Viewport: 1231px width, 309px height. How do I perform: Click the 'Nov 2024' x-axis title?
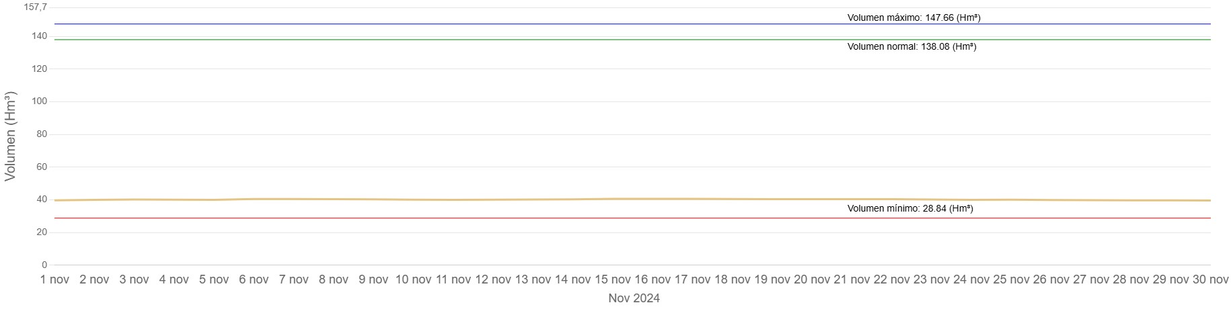click(634, 298)
